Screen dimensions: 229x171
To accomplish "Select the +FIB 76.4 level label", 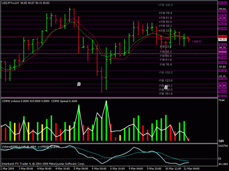I will click(x=165, y=13).
